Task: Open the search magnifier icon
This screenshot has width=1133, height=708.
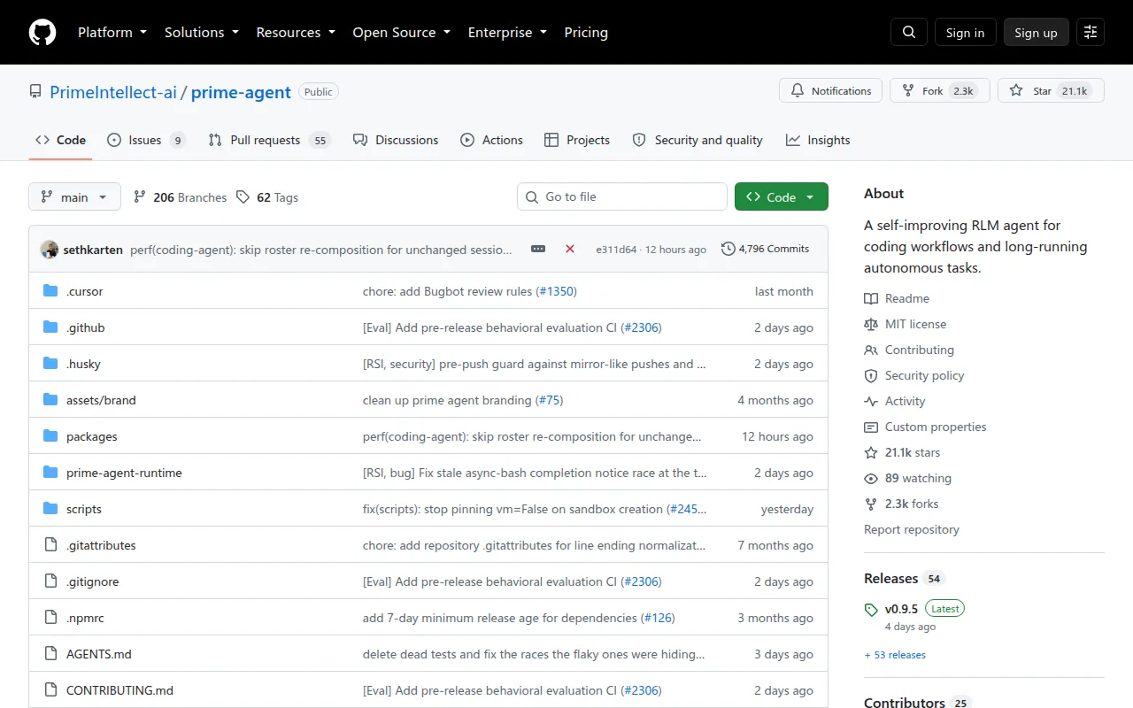Action: click(x=909, y=32)
